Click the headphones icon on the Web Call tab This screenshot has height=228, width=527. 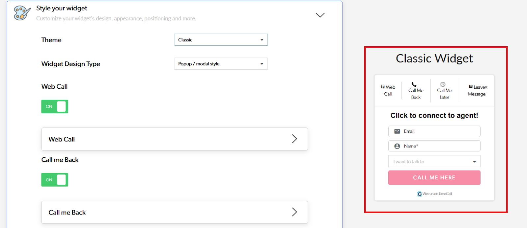383,87
